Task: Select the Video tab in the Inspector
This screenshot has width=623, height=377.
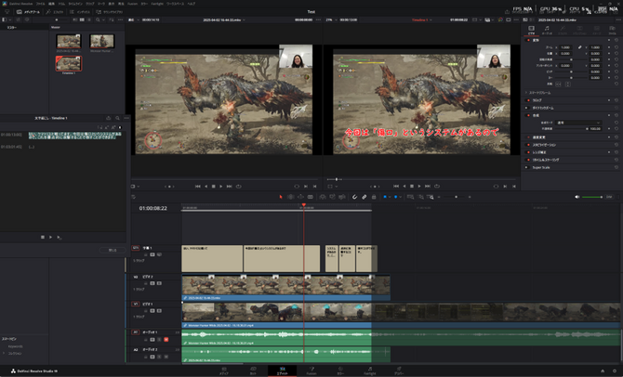Action: (x=532, y=30)
